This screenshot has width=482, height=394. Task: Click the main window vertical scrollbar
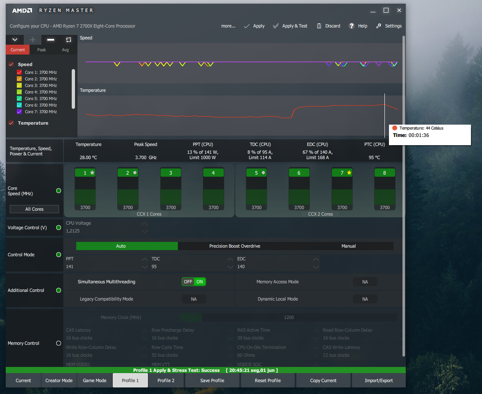(403, 196)
